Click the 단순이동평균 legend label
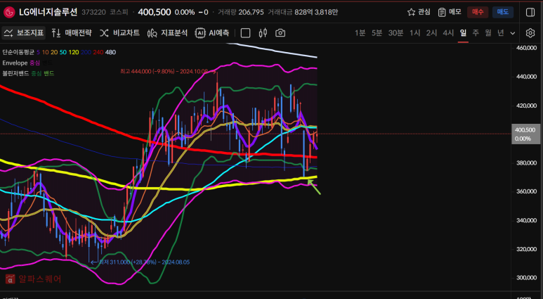This screenshot has height=299, width=543. pyautogui.click(x=18, y=52)
